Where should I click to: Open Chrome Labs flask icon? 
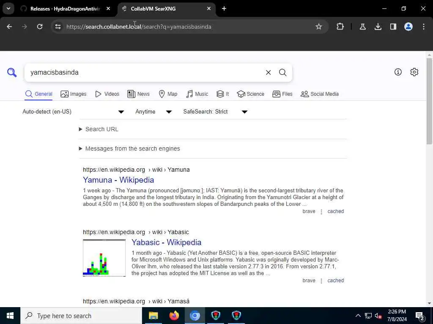pyautogui.click(x=362, y=27)
